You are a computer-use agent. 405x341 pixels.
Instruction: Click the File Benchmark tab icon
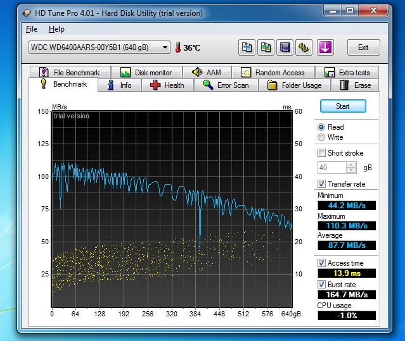[44, 72]
